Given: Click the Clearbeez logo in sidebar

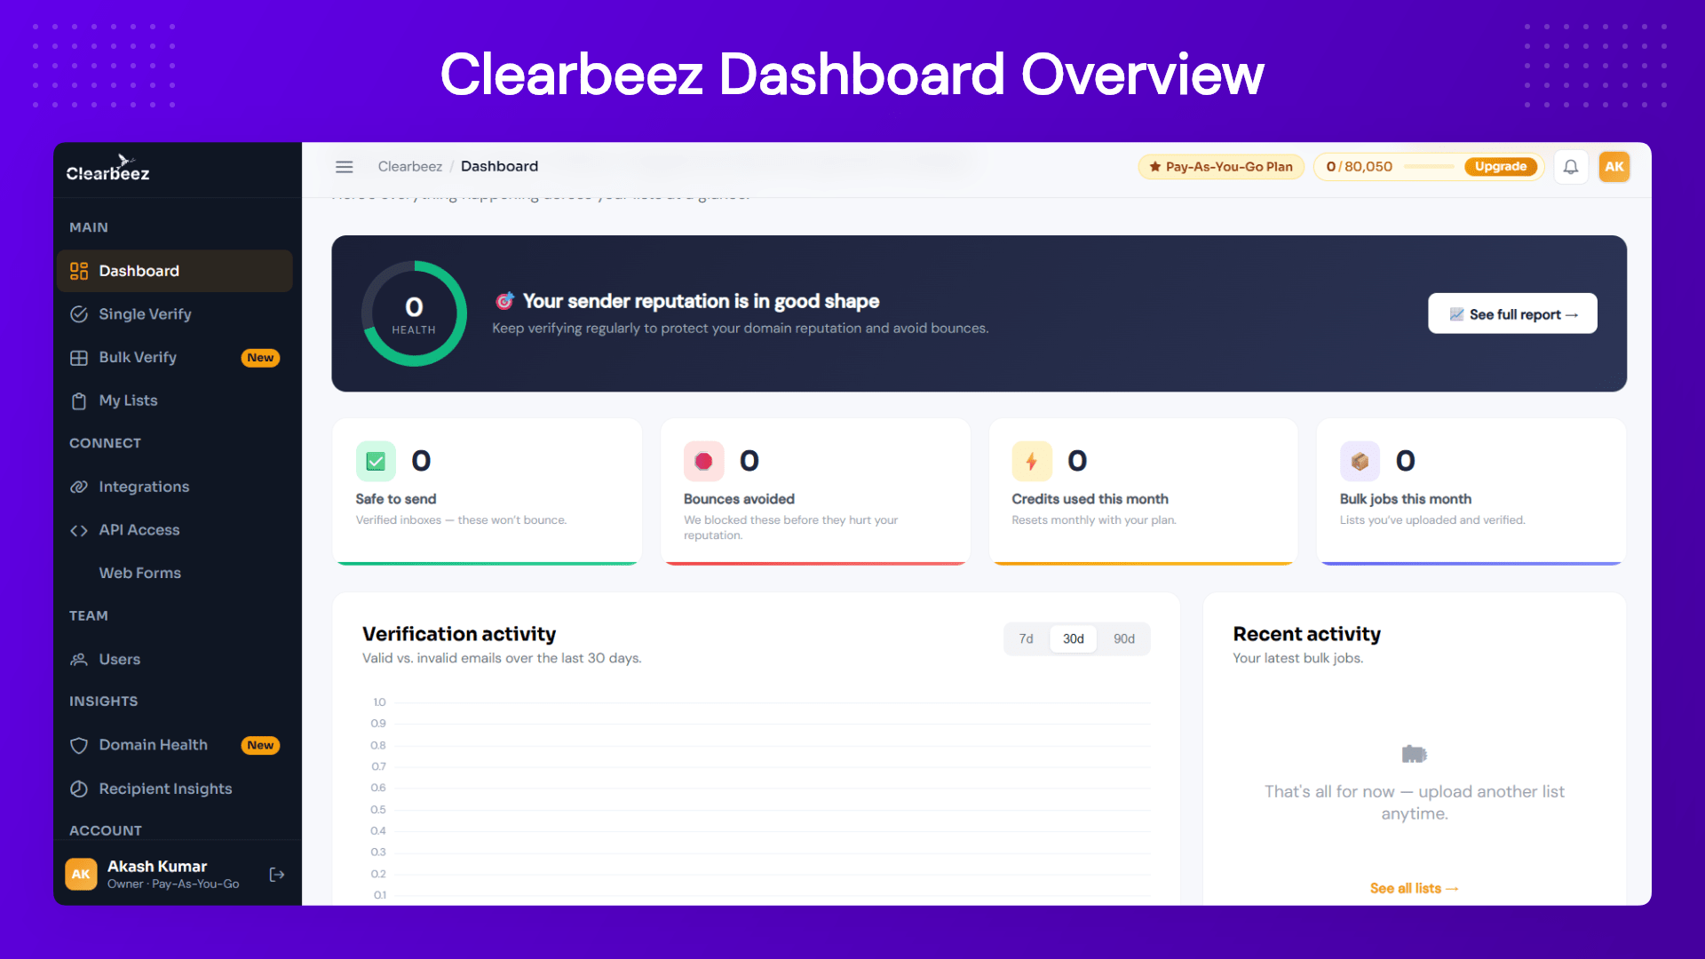Looking at the screenshot, I should 107,168.
